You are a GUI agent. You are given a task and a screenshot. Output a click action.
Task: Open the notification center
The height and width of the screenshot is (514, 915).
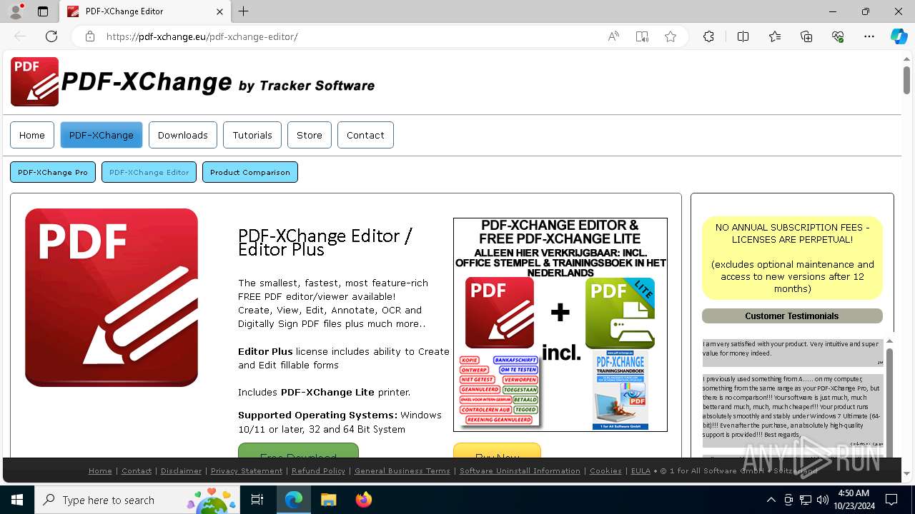(891, 500)
